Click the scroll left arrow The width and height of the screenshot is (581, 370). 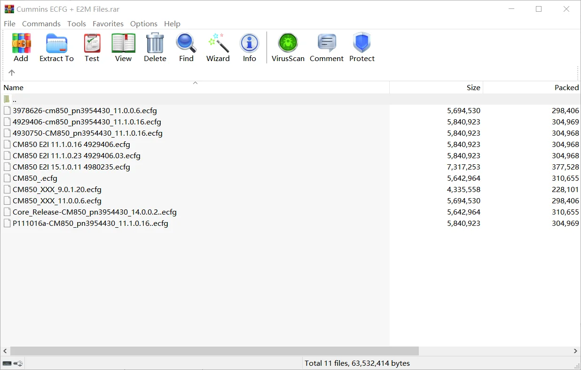[x=5, y=351]
